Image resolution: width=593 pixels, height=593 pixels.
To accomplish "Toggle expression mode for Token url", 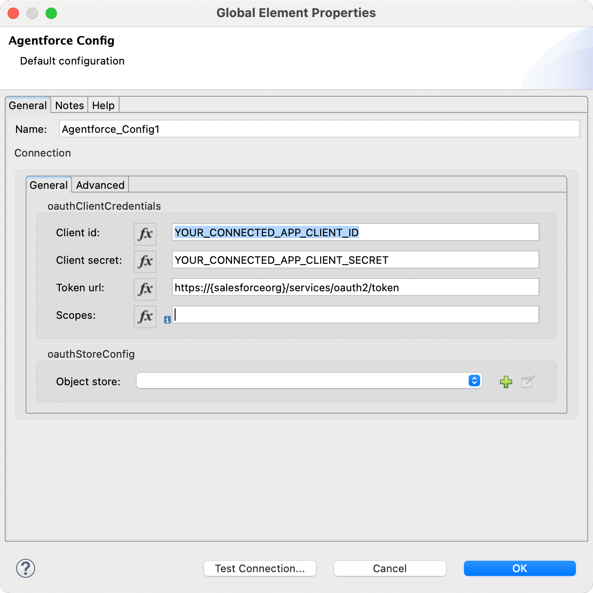I will tap(145, 288).
